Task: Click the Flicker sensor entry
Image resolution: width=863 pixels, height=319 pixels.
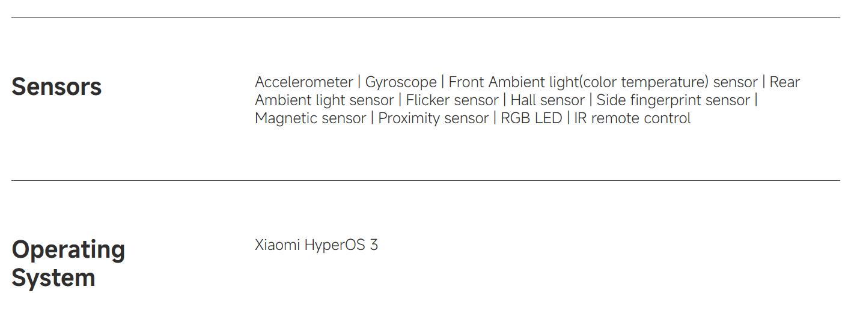Action: point(452,100)
